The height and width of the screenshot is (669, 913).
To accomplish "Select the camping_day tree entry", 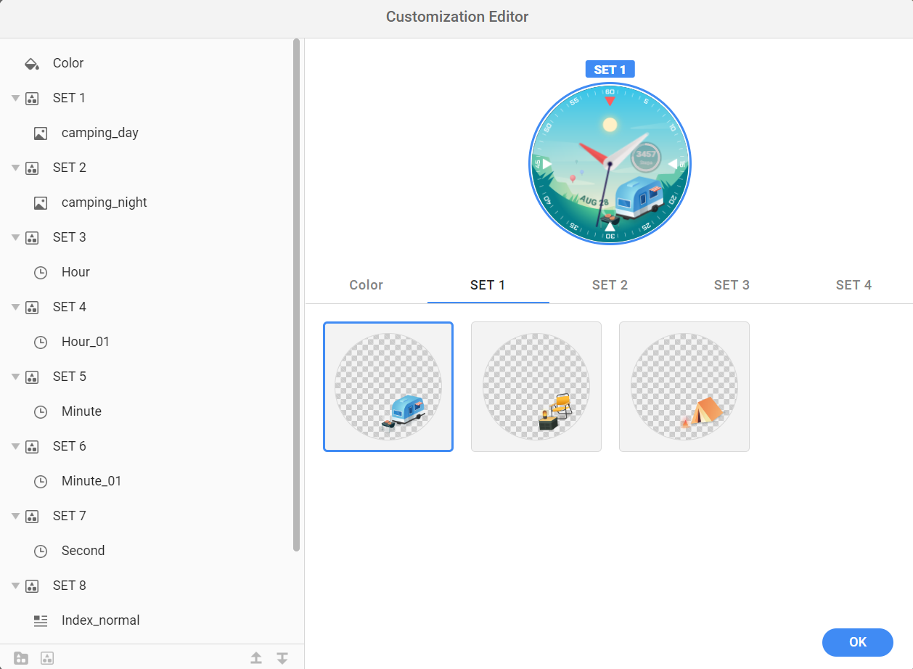I will pyautogui.click(x=100, y=133).
